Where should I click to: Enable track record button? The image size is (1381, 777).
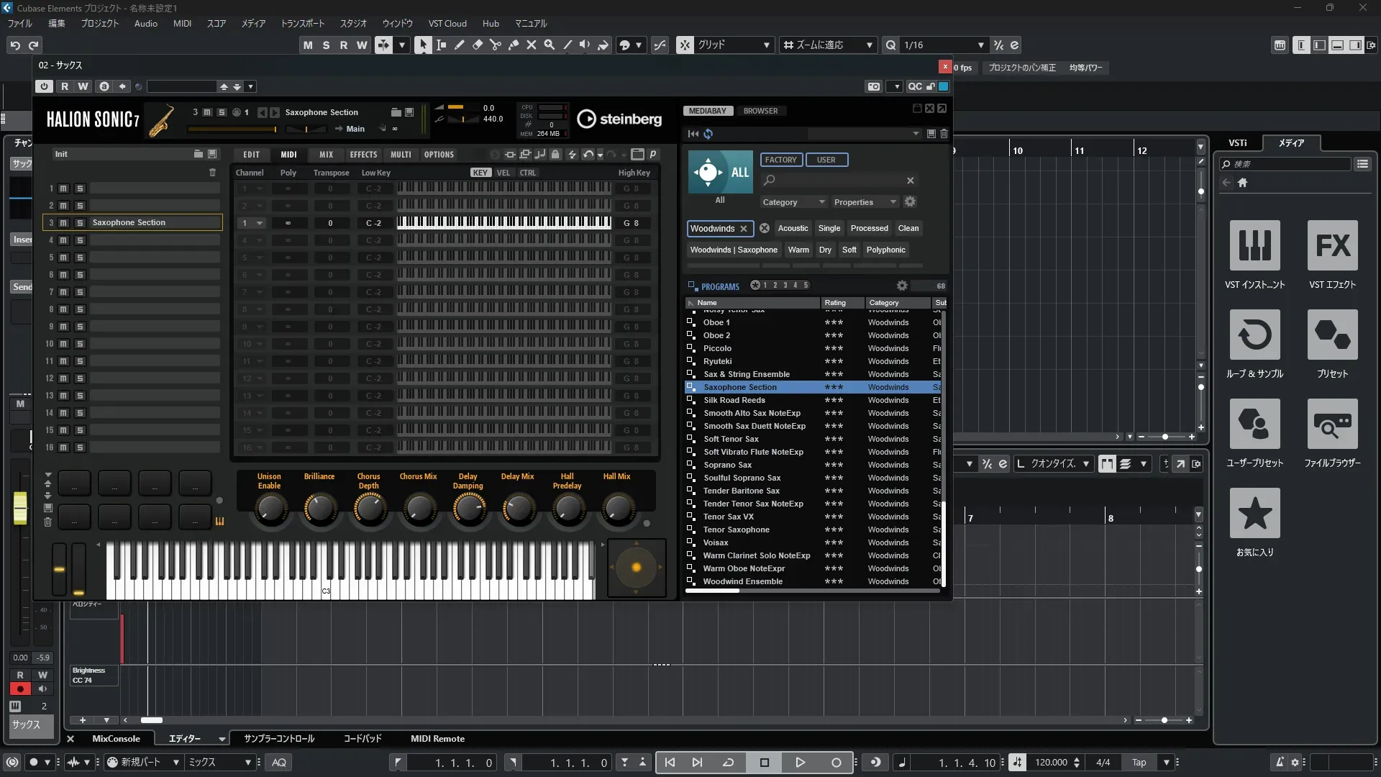[20, 689]
